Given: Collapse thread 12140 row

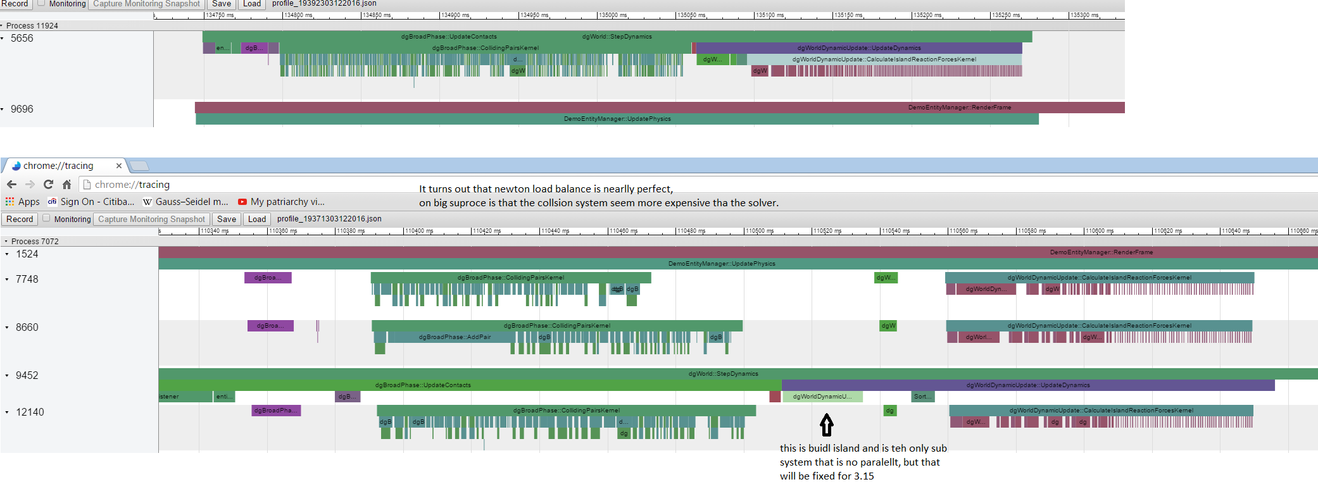Looking at the screenshot, I should 7,412.
